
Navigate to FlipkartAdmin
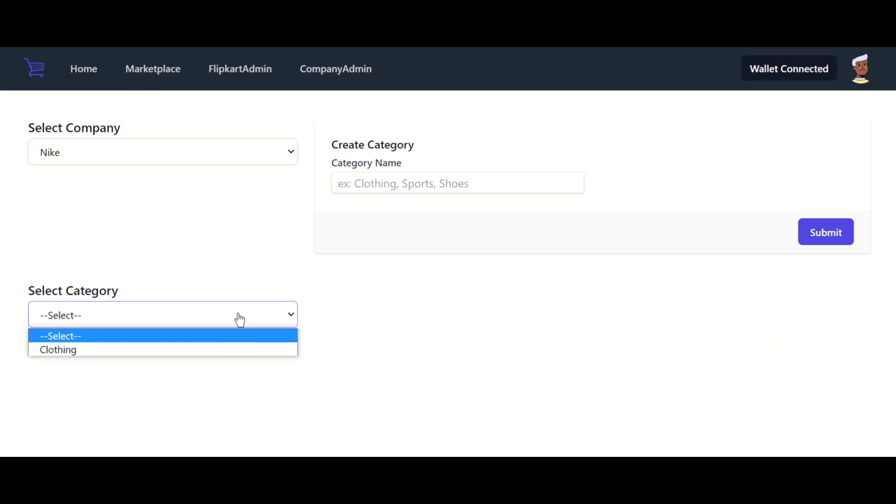(240, 69)
